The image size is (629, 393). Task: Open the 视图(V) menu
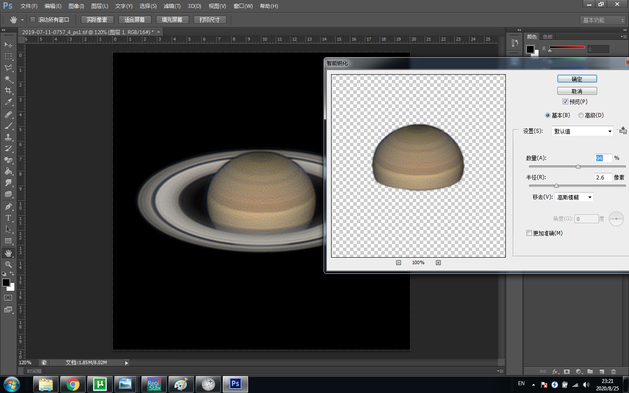pos(217,6)
